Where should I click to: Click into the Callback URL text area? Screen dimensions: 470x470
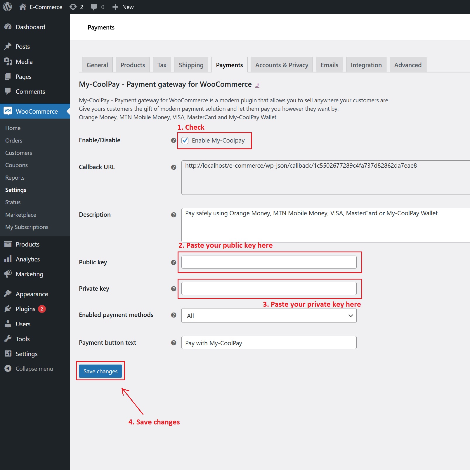click(325, 177)
